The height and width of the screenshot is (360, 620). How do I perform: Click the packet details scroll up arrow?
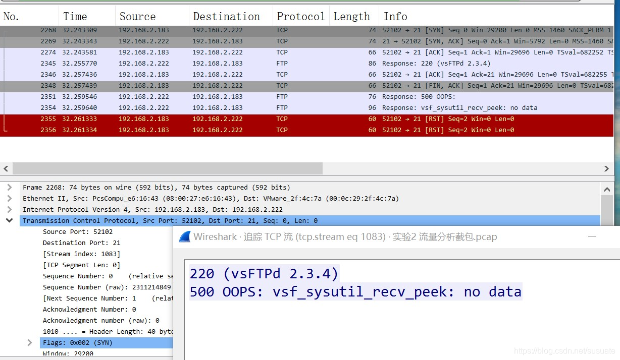tap(607, 189)
